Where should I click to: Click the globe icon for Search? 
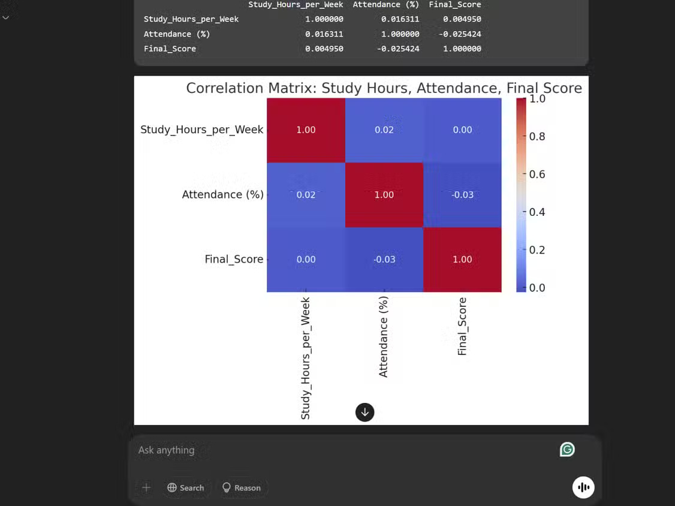172,487
